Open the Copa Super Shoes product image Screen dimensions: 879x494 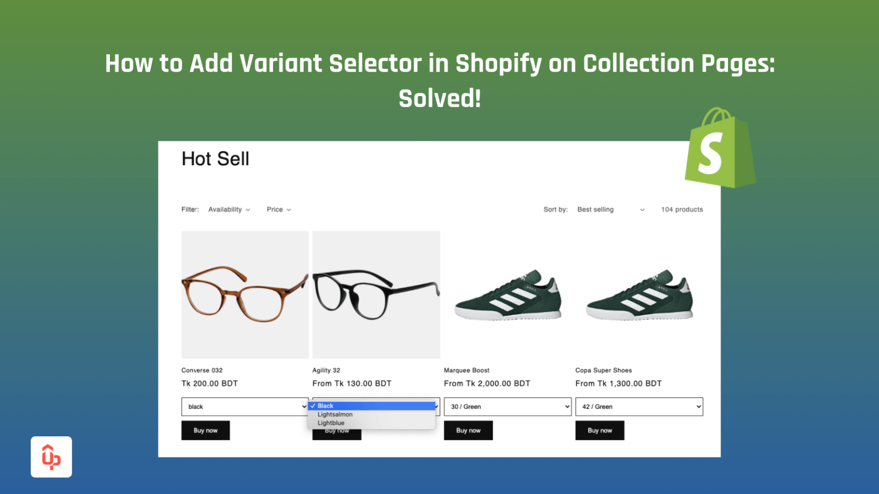639,294
